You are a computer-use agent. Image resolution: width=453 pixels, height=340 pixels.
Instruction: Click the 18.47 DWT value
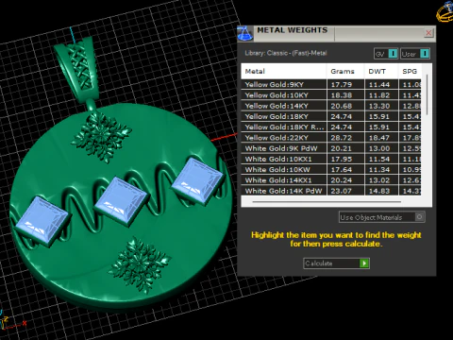point(379,138)
